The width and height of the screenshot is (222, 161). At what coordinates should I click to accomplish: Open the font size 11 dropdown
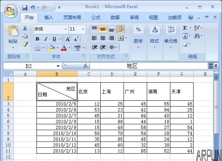point(83,29)
